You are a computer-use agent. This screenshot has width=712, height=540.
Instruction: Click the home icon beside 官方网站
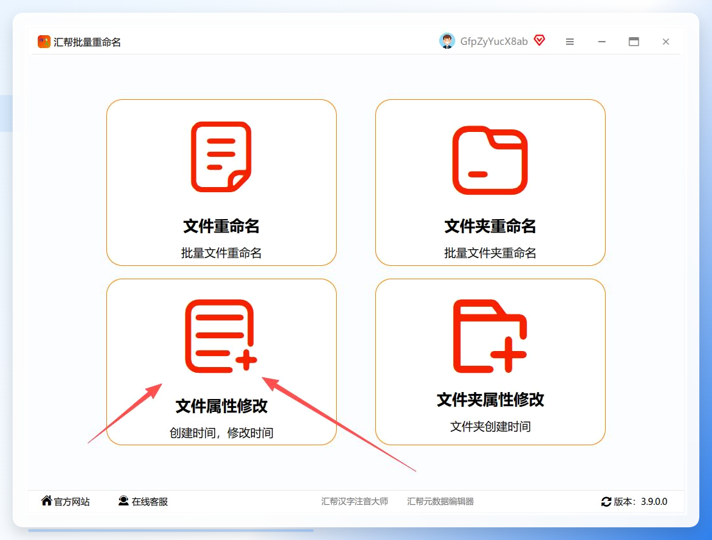(46, 500)
